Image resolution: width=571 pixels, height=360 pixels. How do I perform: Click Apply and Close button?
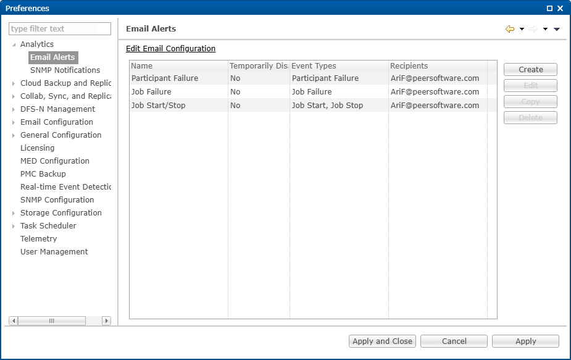382,341
